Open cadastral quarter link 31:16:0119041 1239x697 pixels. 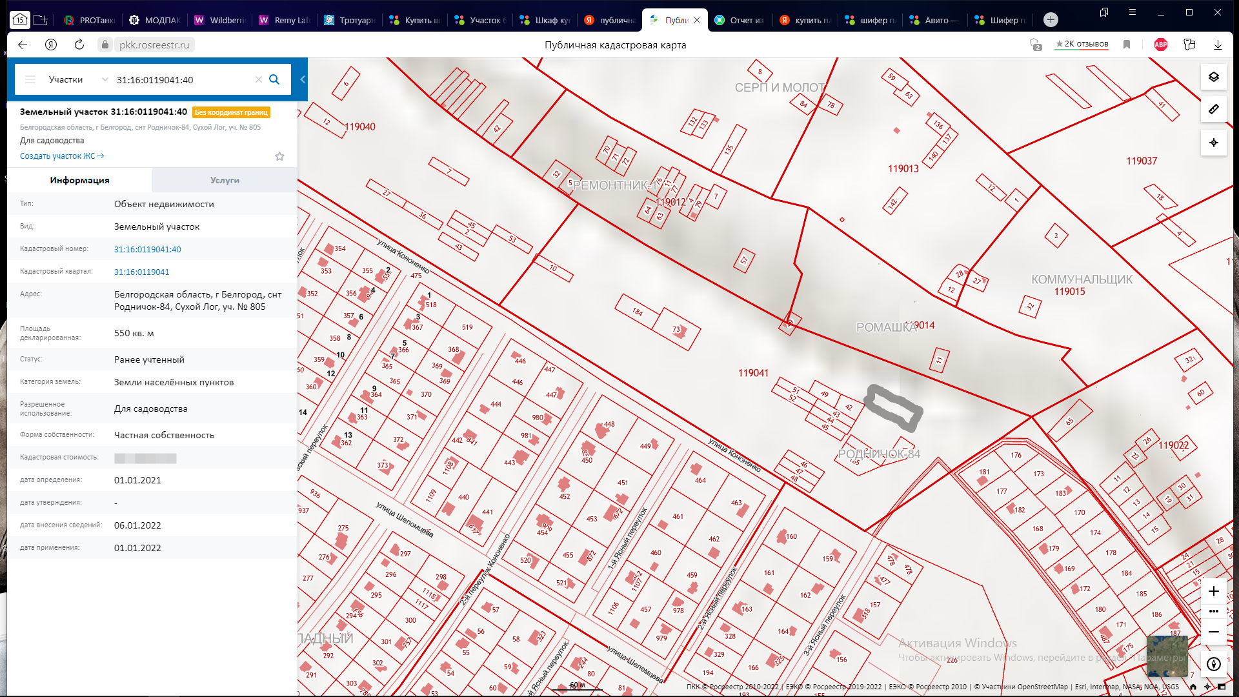[141, 272]
